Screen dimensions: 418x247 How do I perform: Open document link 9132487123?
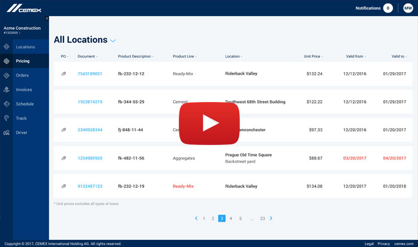pyautogui.click(x=90, y=186)
